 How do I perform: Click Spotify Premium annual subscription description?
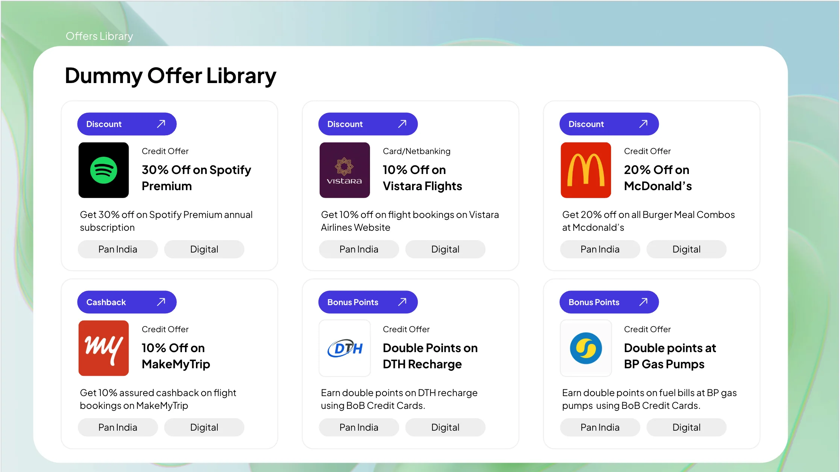166,221
